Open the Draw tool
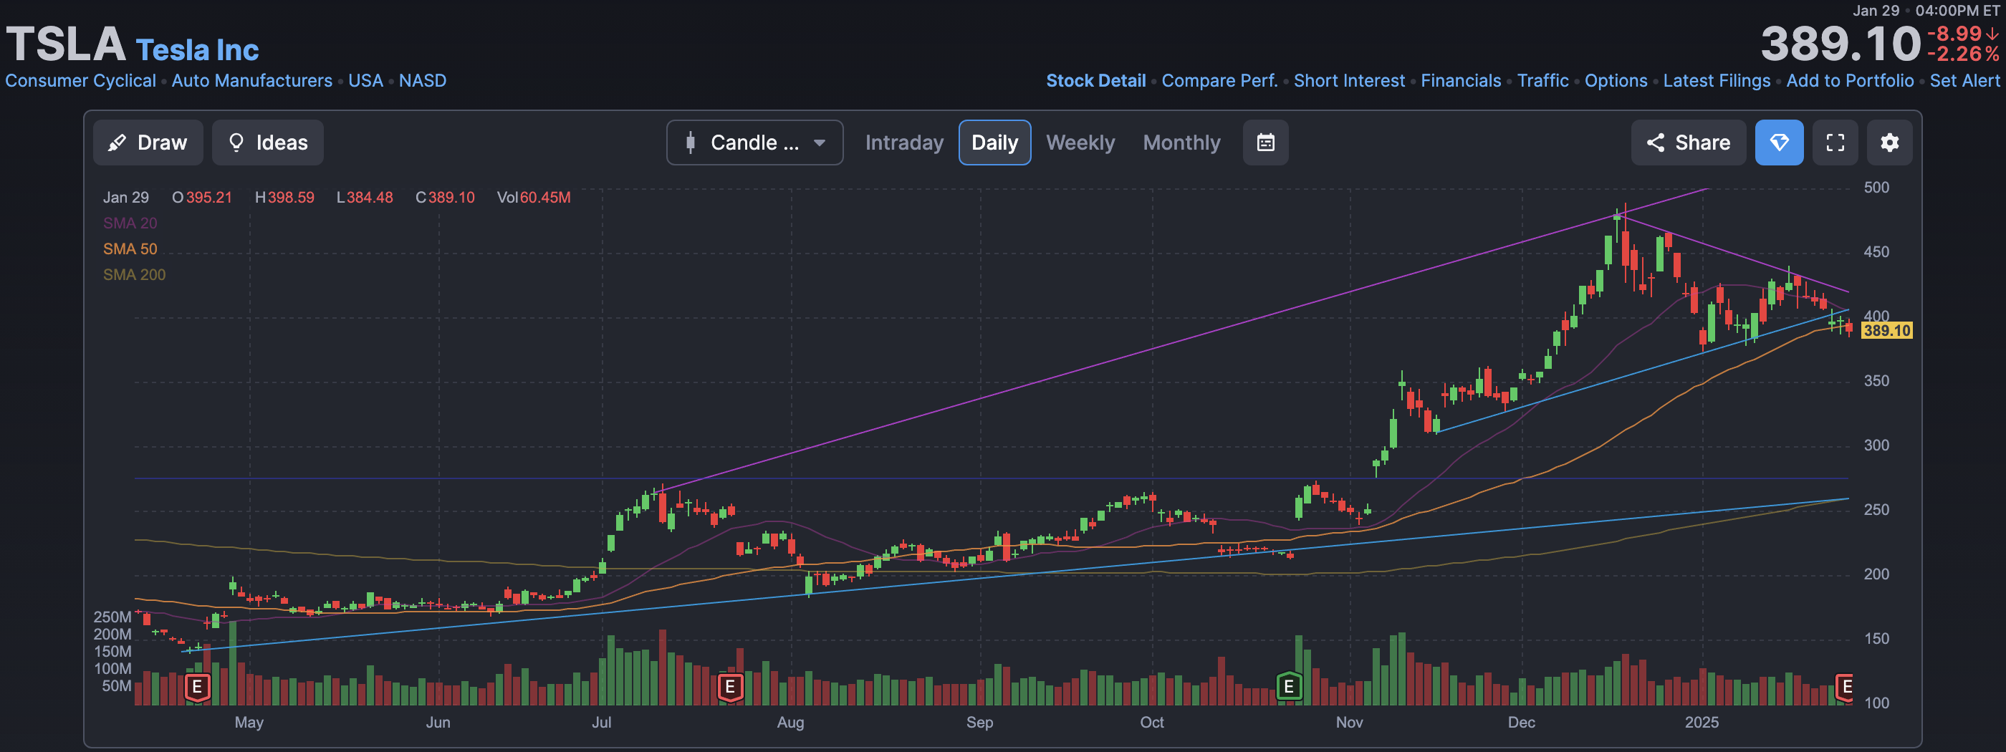The image size is (2006, 752). tap(148, 143)
